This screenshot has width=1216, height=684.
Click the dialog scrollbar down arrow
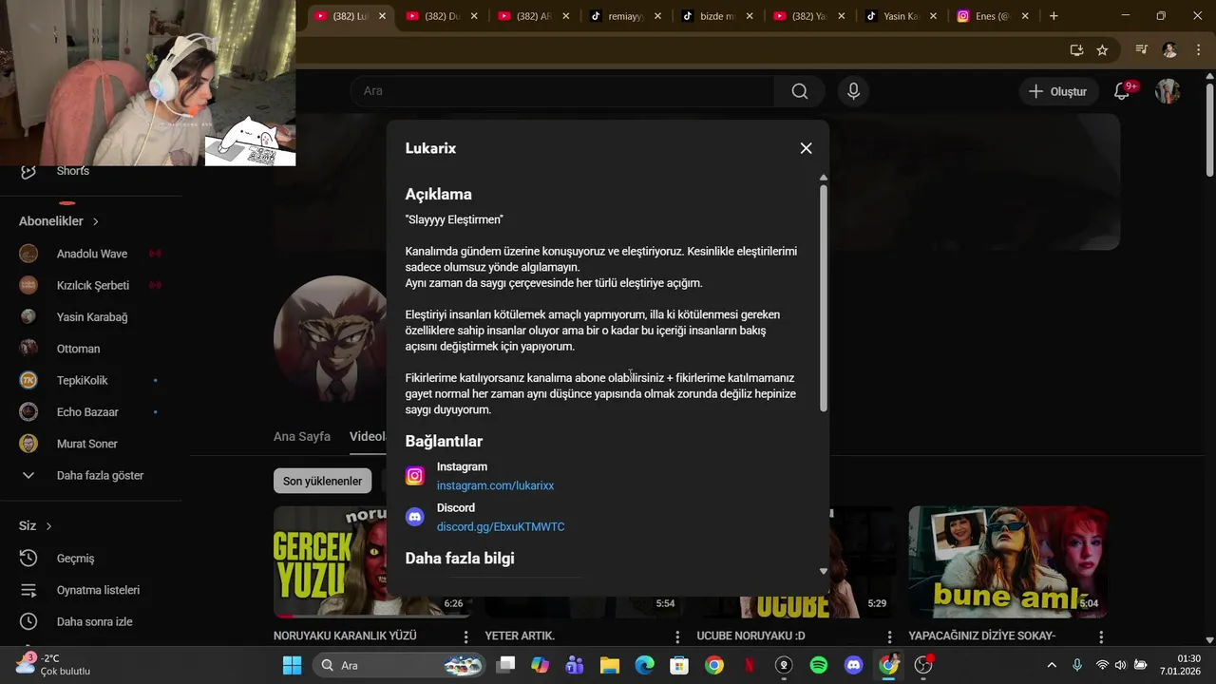coord(824,571)
